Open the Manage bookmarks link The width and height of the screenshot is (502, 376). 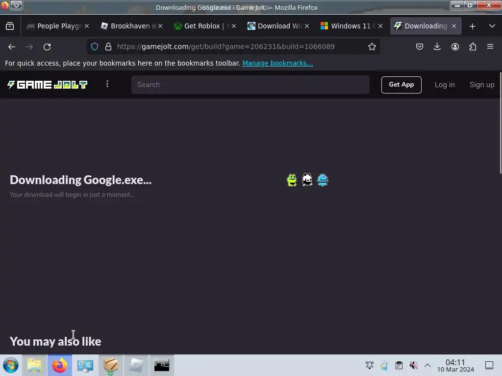pyautogui.click(x=277, y=63)
